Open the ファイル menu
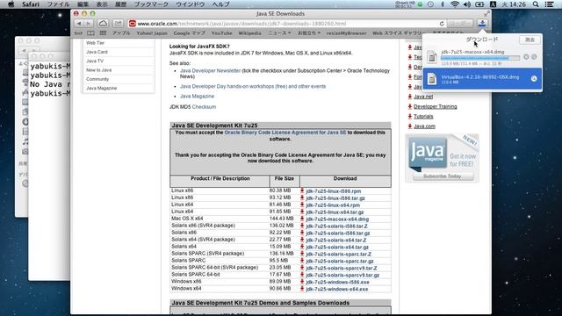 (58, 4)
